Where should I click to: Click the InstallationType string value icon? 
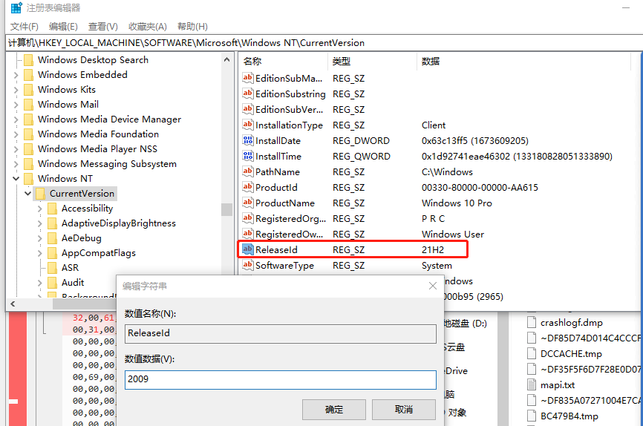pyautogui.click(x=248, y=124)
